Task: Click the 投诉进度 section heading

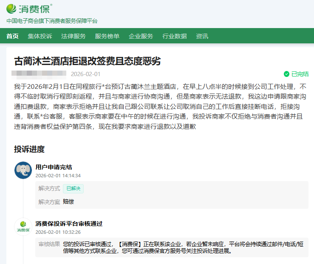Action: (29, 149)
